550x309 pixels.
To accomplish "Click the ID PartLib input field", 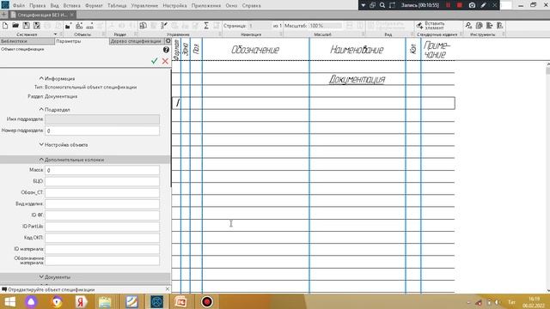I will (x=102, y=227).
